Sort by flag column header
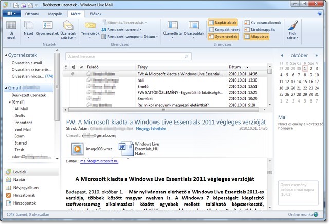The height and width of the screenshot is (224, 329). (81, 67)
